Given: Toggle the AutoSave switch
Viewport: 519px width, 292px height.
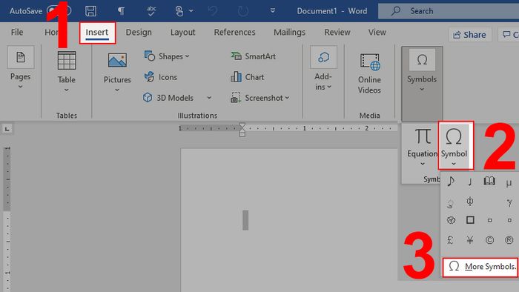Looking at the screenshot, I should tap(59, 11).
